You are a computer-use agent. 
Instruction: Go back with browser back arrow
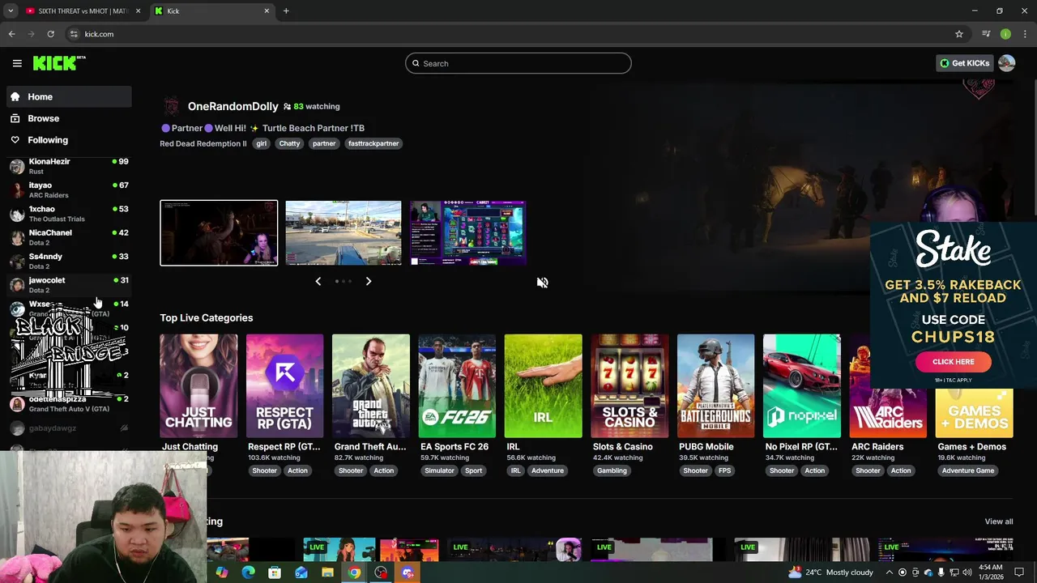point(11,34)
